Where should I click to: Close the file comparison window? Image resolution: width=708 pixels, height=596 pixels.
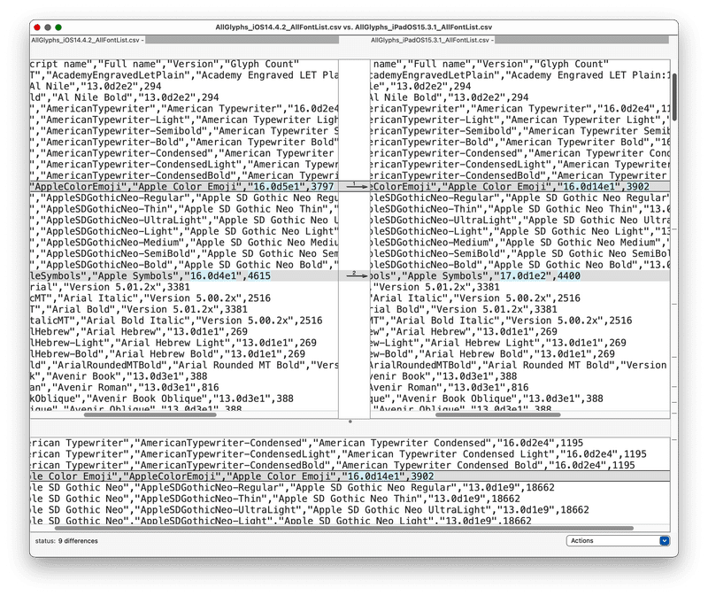click(x=37, y=27)
